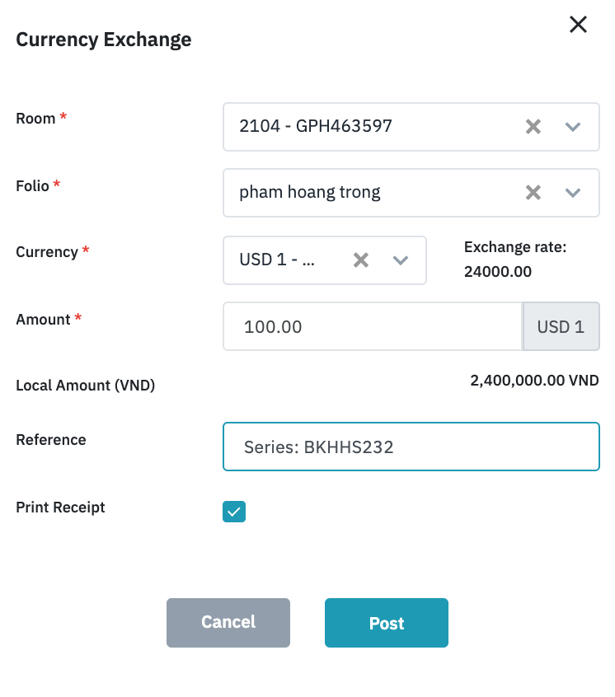This screenshot has height=697, width=615.
Task: Click the USD 1 unit addon
Action: (561, 326)
